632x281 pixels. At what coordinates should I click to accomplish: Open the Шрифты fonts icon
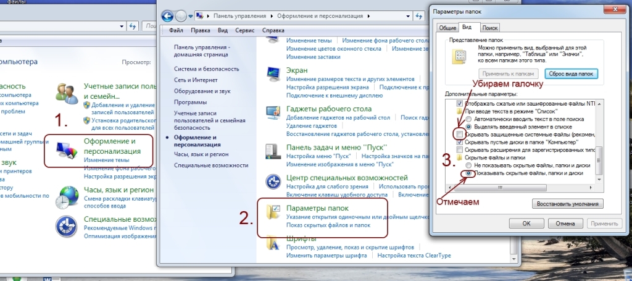click(x=273, y=244)
